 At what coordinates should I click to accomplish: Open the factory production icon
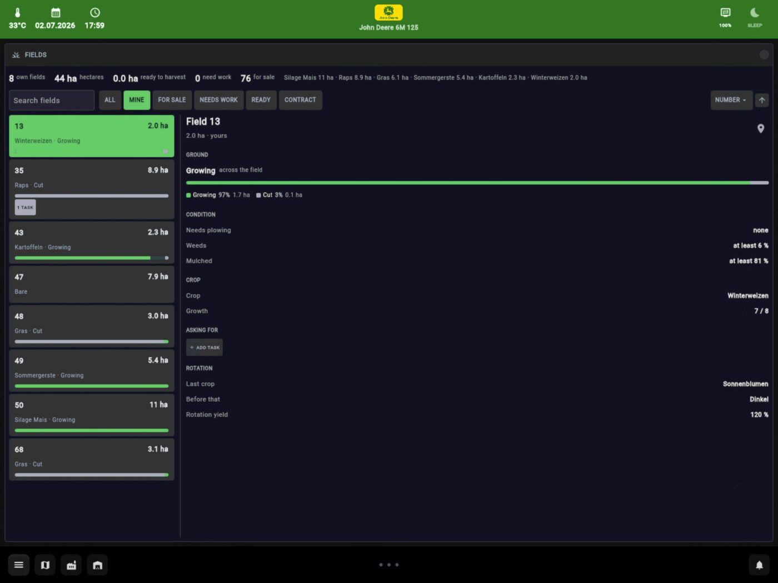coord(71,565)
